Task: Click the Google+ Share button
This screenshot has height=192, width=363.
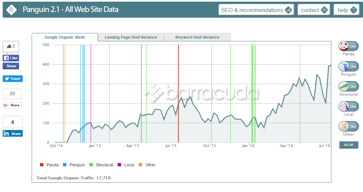Action: pos(12,105)
